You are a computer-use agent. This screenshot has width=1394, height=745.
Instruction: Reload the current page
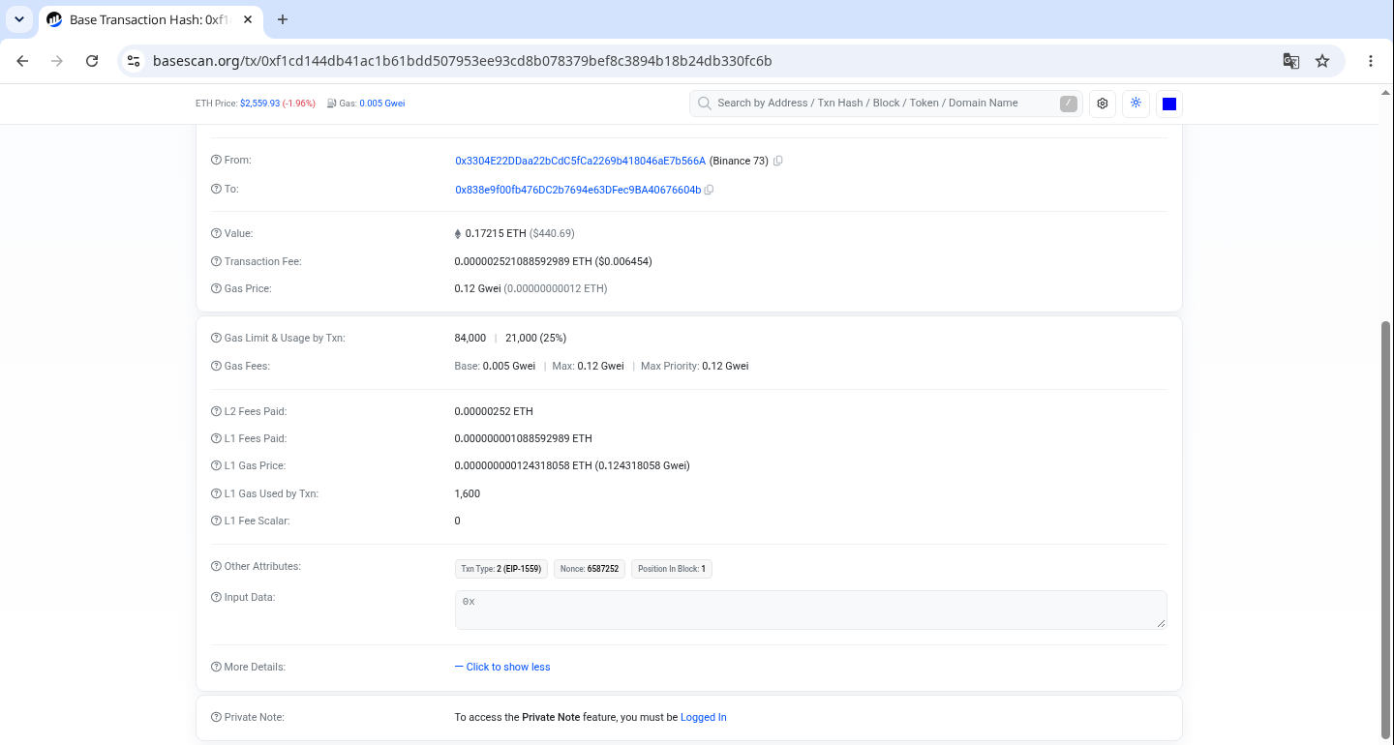coord(92,61)
